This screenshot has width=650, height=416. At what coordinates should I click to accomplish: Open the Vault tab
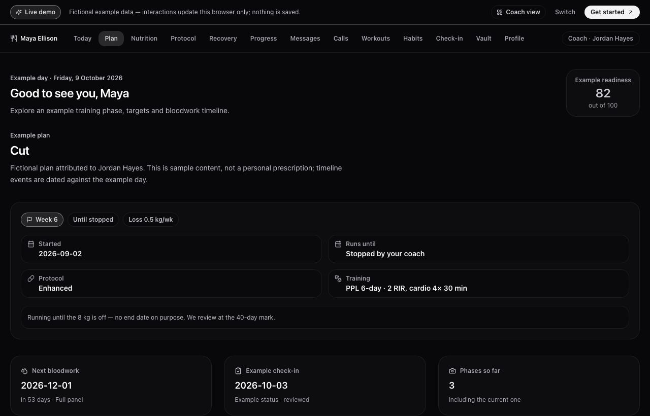click(484, 39)
